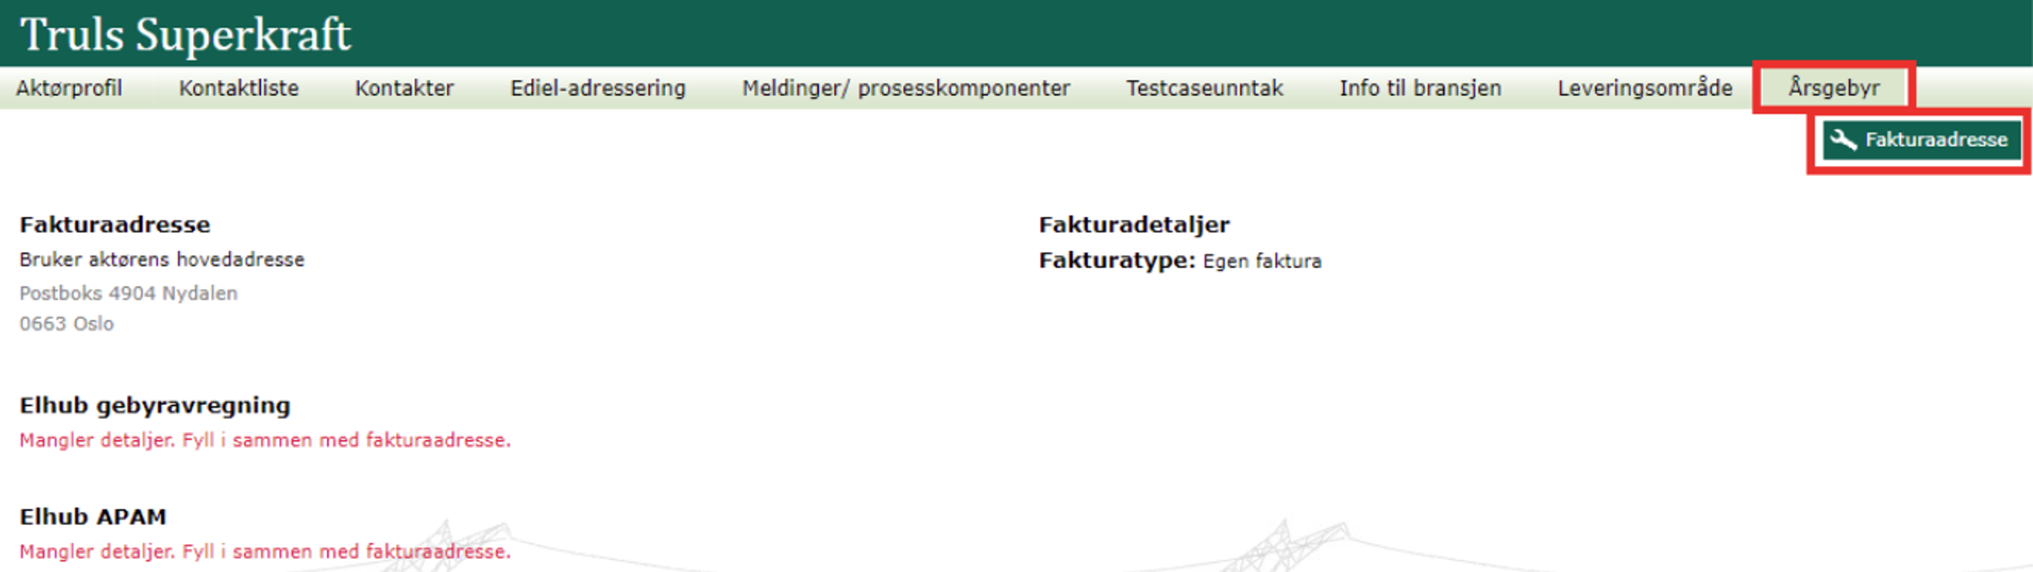Click the Elhub gebyravregning heading
2033x572 pixels.
[155, 405]
